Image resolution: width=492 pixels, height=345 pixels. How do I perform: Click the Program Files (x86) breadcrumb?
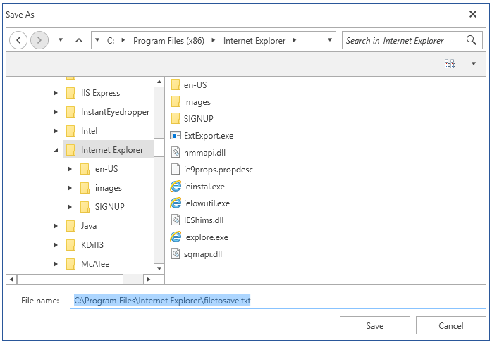coord(168,41)
